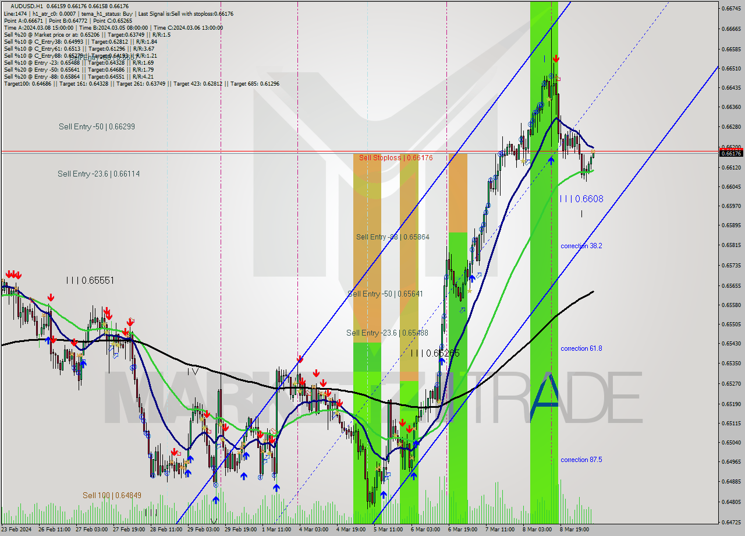
Task: Click time axis label '4 Mar 19:00'
Action: tap(351, 530)
